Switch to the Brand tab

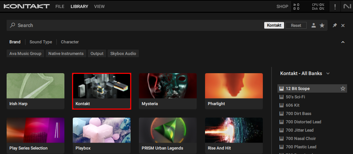point(15,42)
